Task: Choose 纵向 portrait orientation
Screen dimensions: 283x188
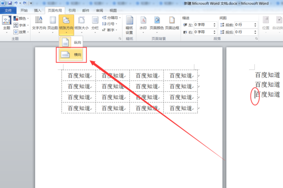Action: 71,42
